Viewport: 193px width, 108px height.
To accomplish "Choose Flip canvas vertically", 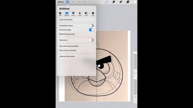I will tap(76, 50).
